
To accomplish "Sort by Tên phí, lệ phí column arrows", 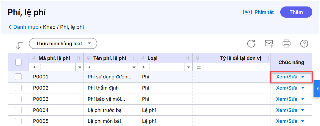I will (133, 58).
